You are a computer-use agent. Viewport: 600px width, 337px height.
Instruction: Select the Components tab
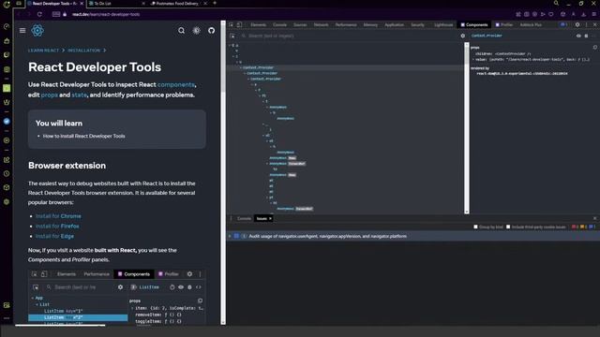coord(474,25)
